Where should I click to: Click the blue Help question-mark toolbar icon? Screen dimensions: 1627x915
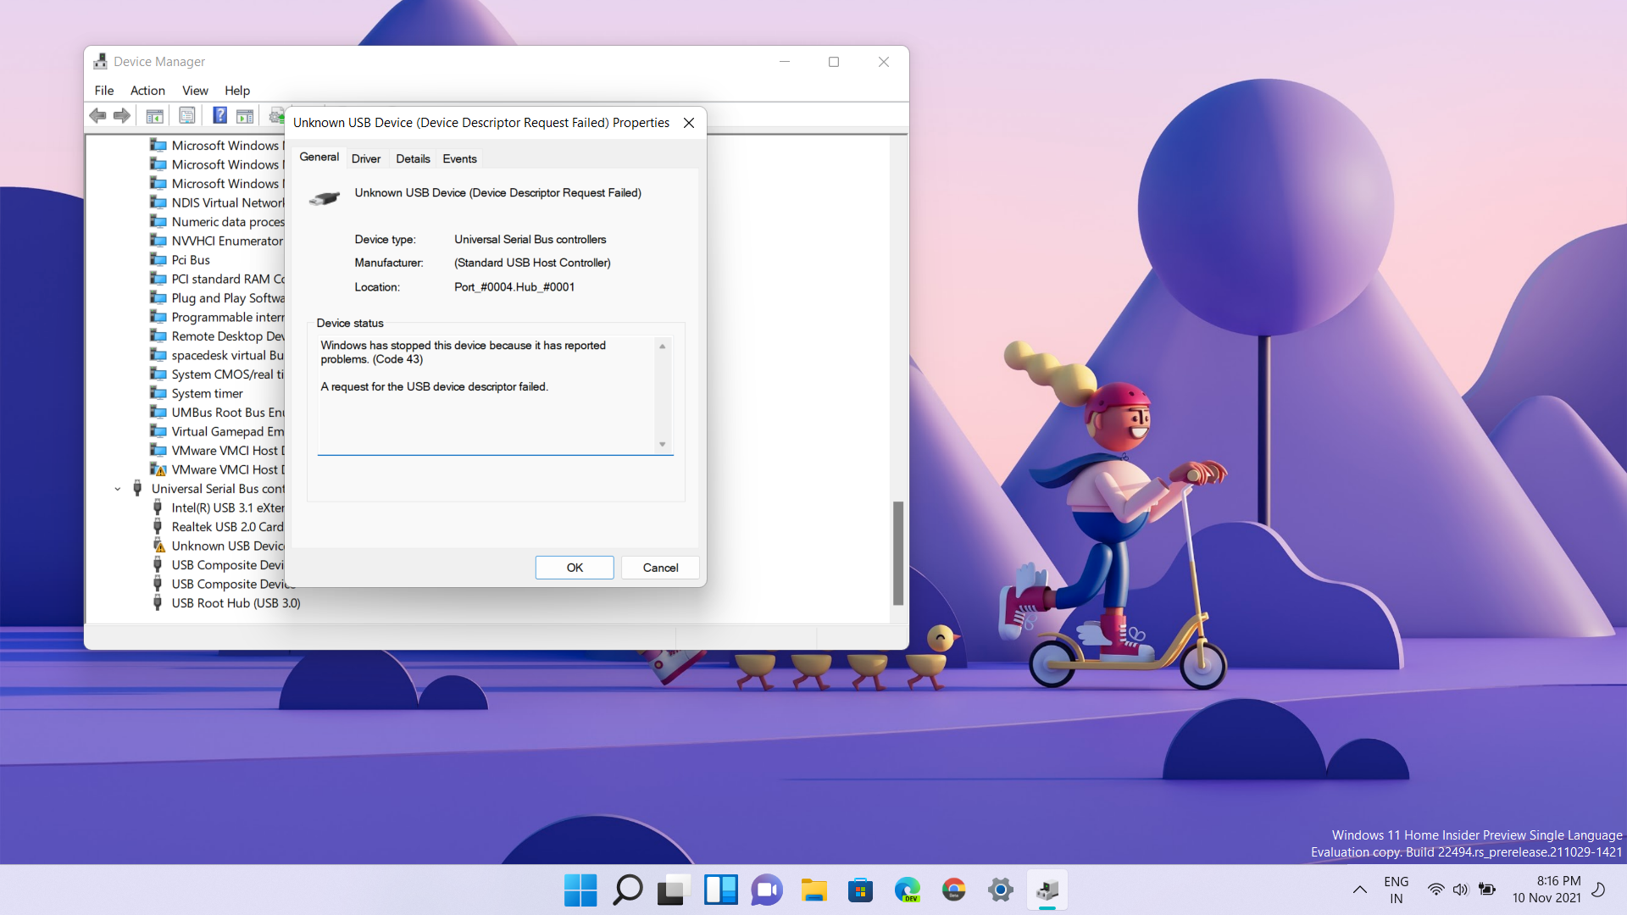coord(219,116)
